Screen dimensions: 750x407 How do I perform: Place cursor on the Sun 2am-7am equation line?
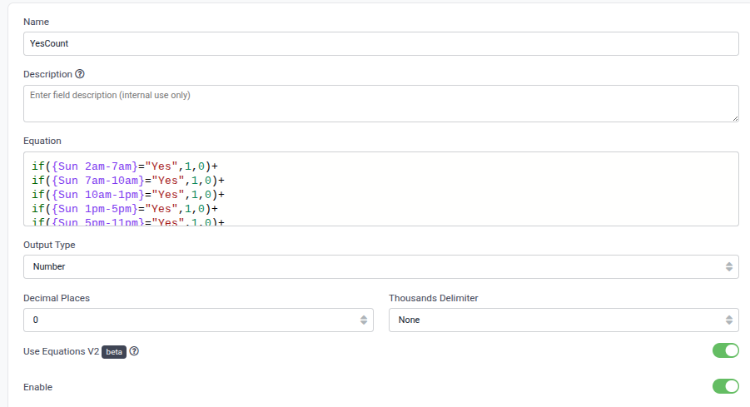point(125,166)
